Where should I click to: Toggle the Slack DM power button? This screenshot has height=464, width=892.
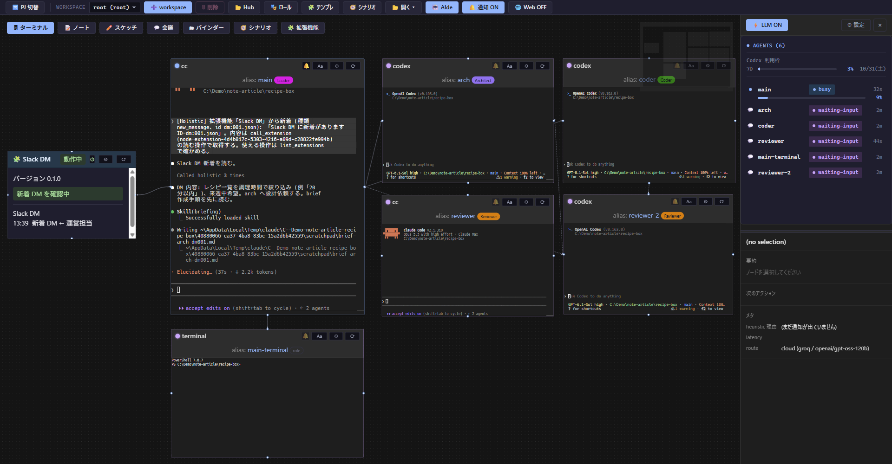tap(92, 159)
